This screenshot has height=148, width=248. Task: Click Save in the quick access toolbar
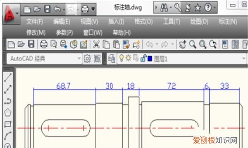tap(47, 9)
